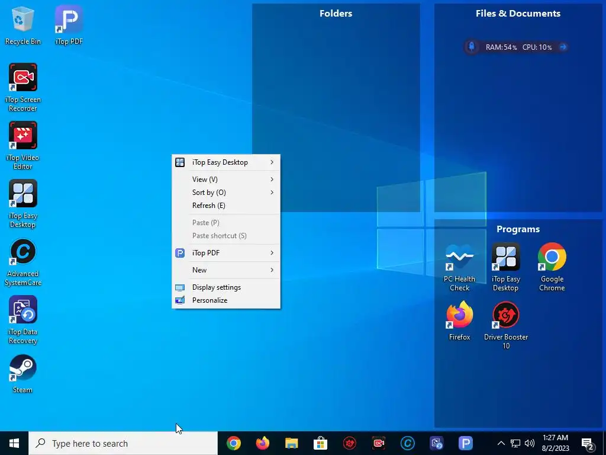Show hidden system tray icons
The width and height of the screenshot is (606, 455).
(501, 443)
